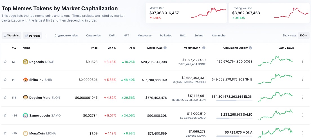Viewport: 311px width, 140px height.
Task: Open the Dogecoin DOGE name link
Action: point(41,62)
